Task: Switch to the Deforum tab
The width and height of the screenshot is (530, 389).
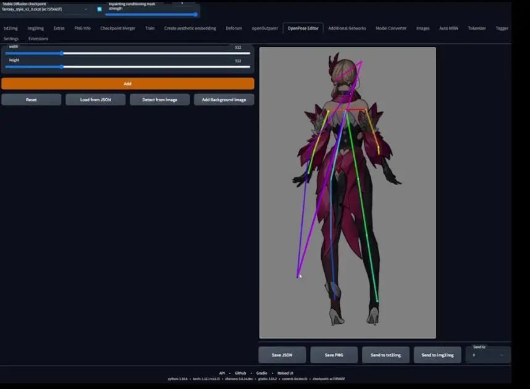Action: click(x=234, y=28)
